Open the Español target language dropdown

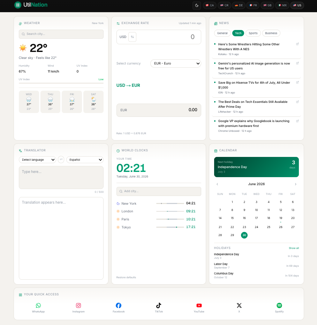click(85, 160)
